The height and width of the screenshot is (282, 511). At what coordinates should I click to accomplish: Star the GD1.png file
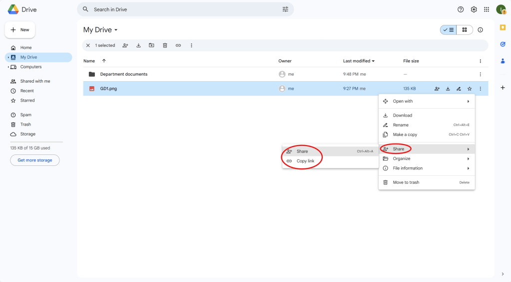point(470,89)
